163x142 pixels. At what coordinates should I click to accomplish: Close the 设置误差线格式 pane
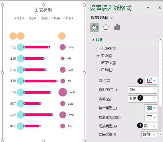pyautogui.click(x=160, y=8)
